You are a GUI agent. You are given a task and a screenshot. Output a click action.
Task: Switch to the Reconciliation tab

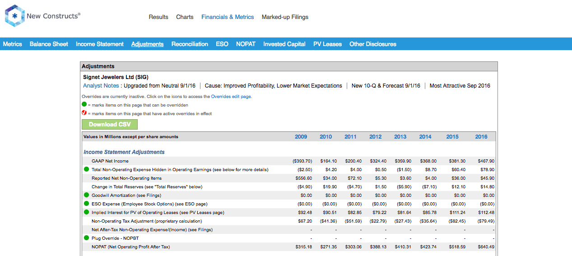[x=190, y=44]
